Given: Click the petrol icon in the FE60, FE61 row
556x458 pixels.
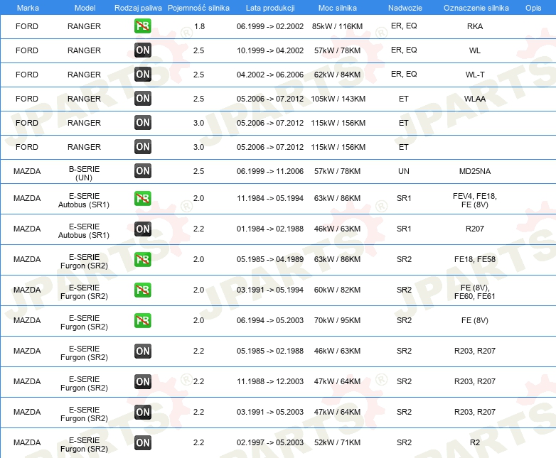Looking at the screenshot, I should point(142,290).
